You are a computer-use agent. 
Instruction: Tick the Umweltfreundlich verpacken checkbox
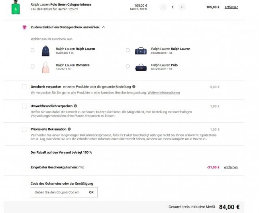(25, 106)
